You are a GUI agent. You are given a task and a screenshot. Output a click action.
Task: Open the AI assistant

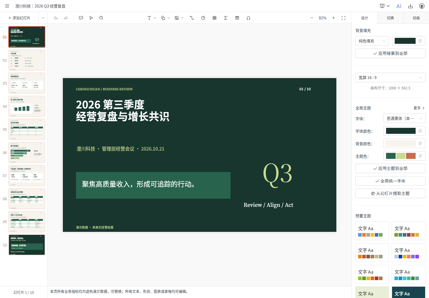click(x=399, y=6)
